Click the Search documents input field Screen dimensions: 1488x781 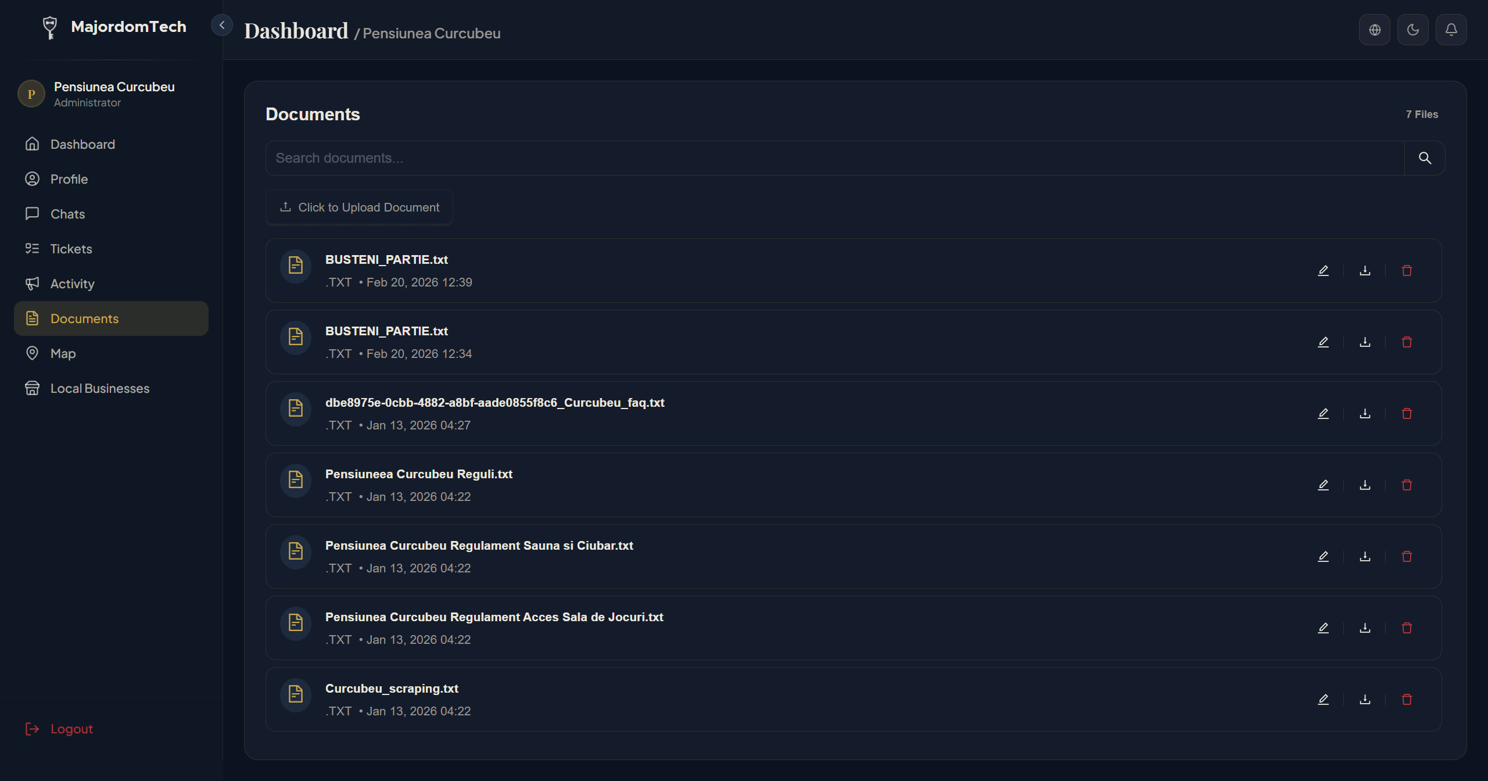click(697, 157)
